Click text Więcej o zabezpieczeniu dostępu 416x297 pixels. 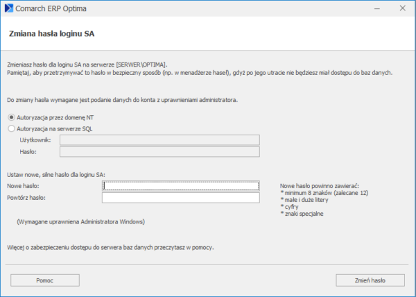(x=110, y=247)
